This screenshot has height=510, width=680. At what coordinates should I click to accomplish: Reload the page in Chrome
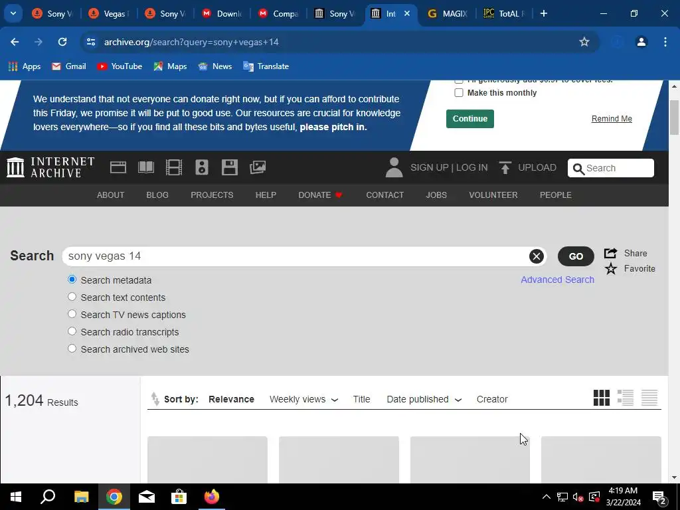[x=62, y=42]
